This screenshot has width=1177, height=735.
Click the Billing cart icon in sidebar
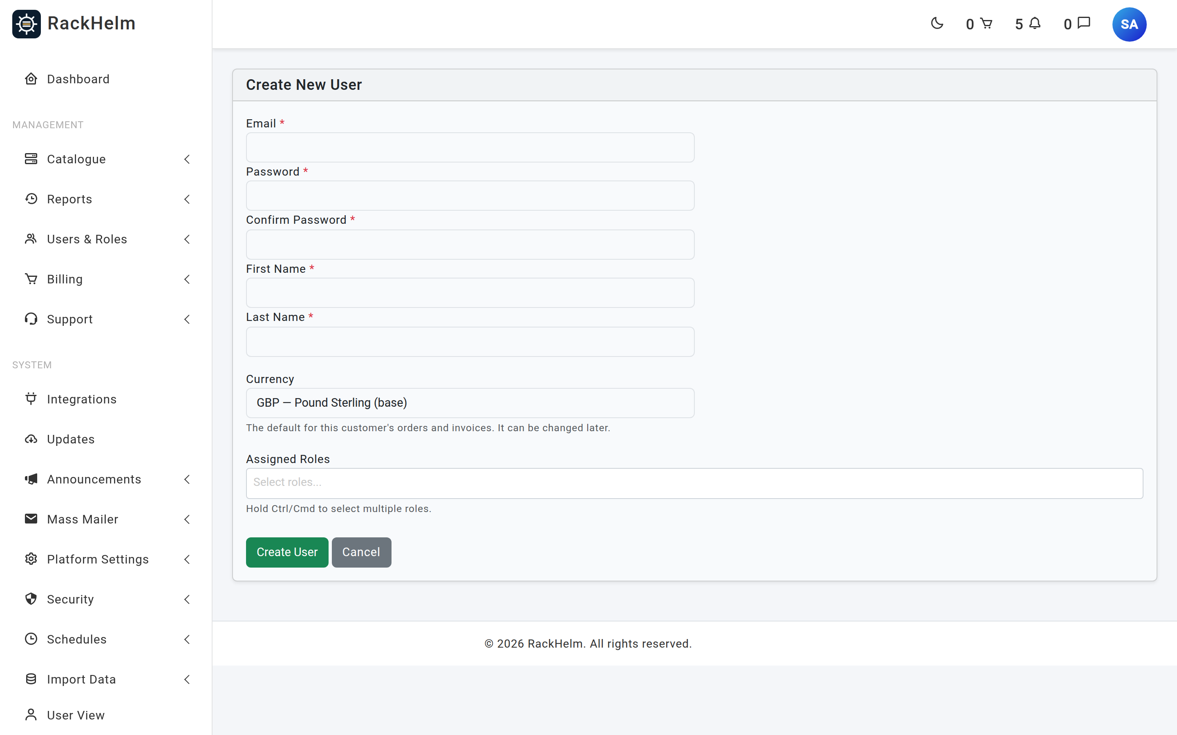click(31, 279)
